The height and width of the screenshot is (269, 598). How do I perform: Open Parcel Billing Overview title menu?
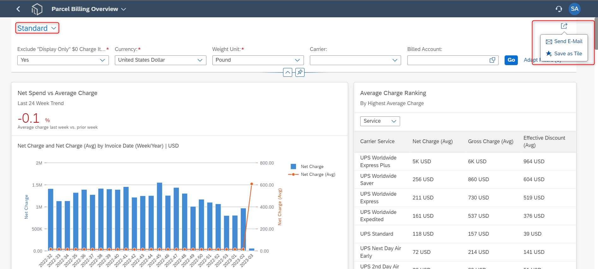click(89, 9)
